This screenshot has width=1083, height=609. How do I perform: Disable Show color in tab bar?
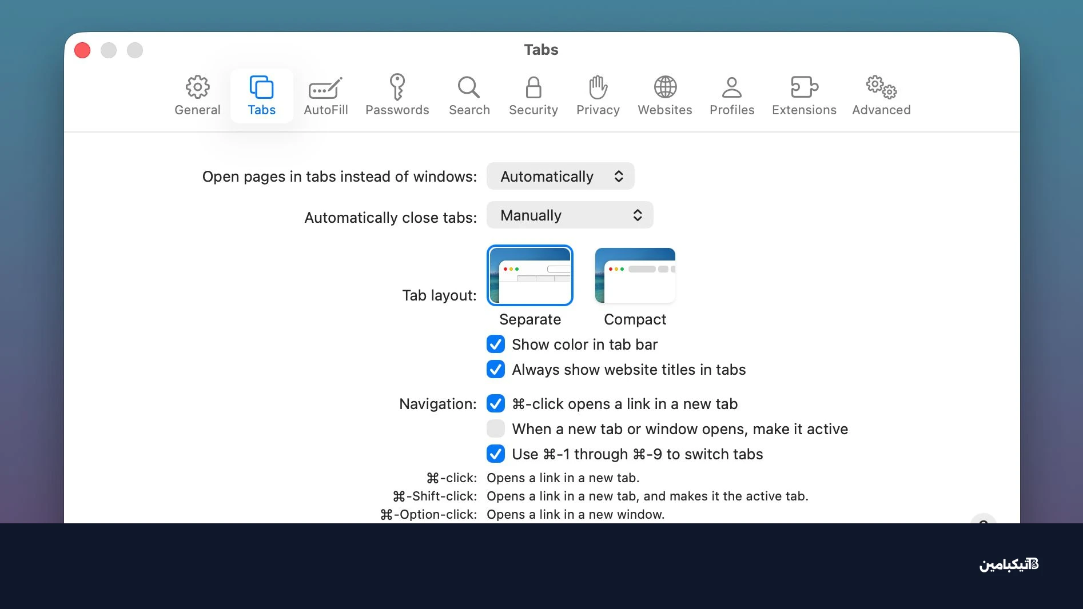click(496, 344)
